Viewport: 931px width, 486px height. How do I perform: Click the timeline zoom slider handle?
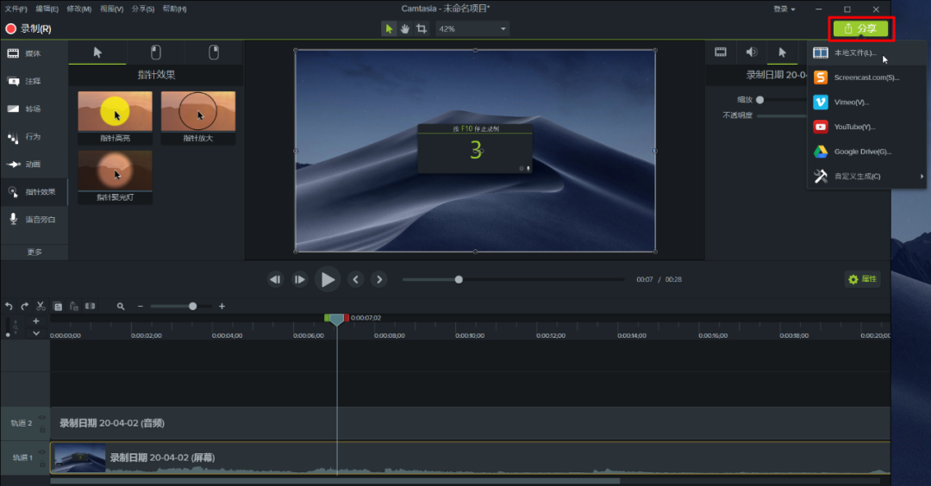click(x=192, y=306)
